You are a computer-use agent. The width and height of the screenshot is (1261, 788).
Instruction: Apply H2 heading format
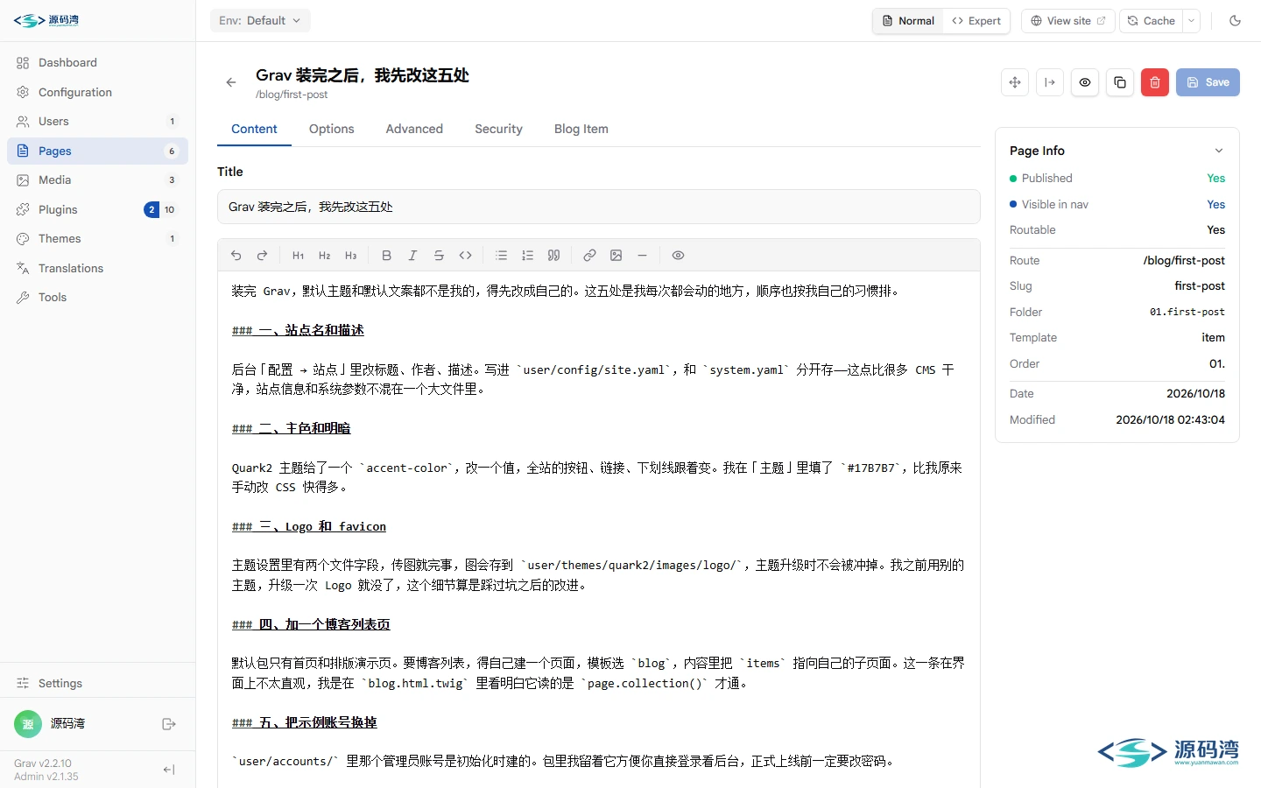324,256
